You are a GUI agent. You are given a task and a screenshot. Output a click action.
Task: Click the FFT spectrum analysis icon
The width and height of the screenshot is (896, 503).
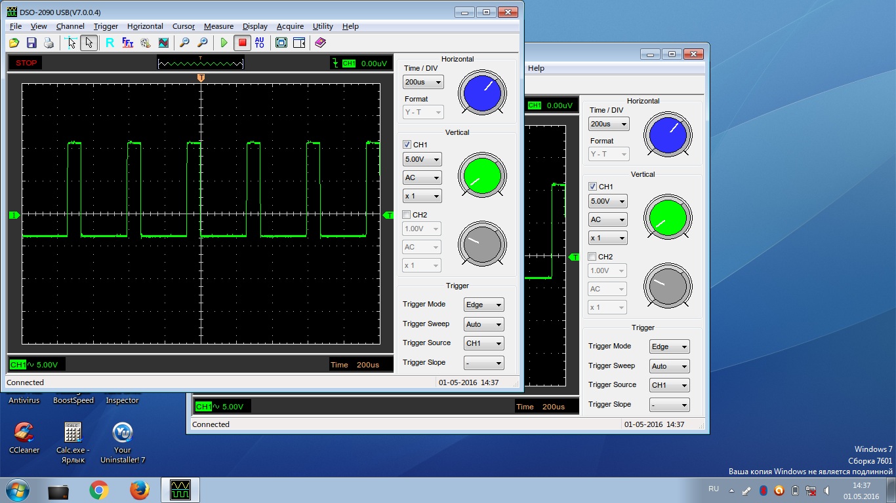128,43
